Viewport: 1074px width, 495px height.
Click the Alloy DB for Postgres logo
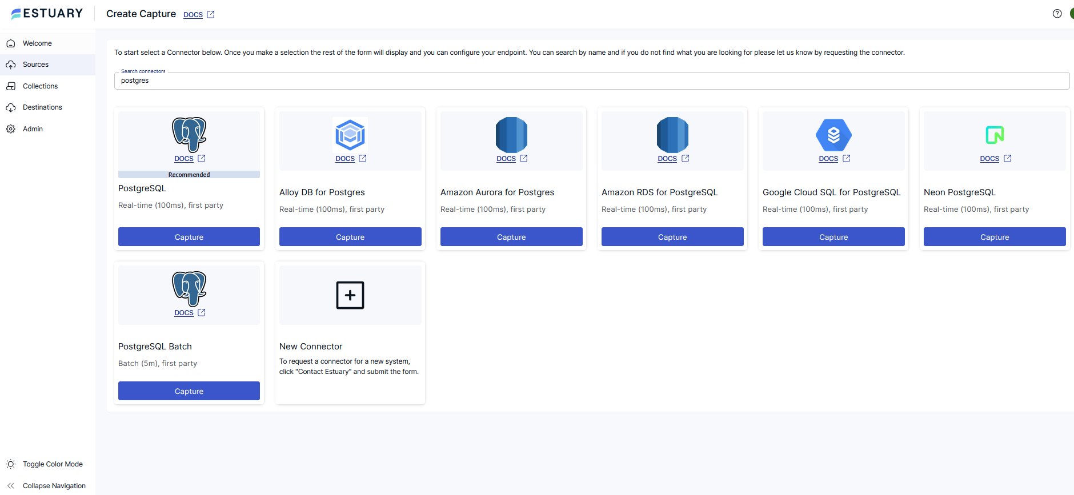point(350,135)
